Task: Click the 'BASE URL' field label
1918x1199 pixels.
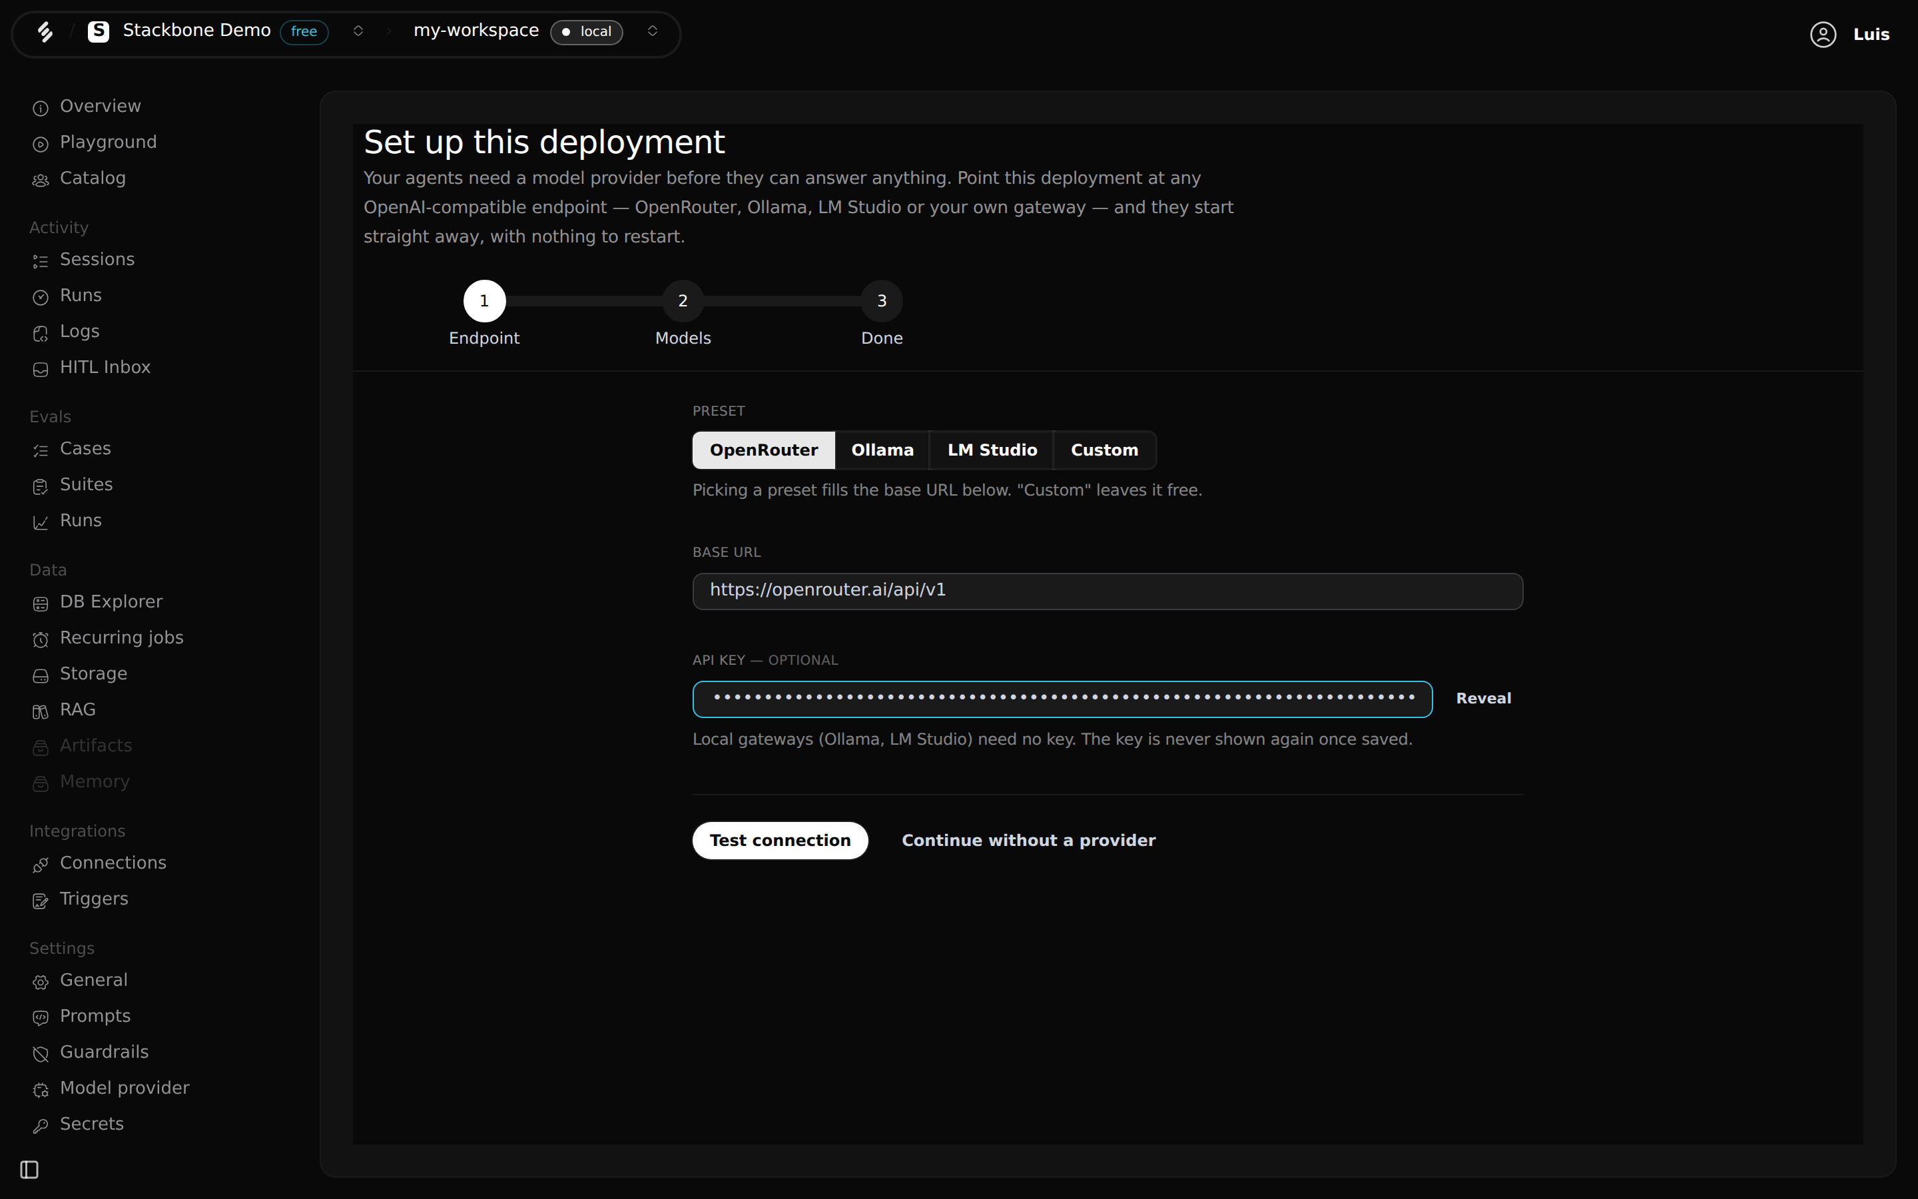Action: (726, 552)
